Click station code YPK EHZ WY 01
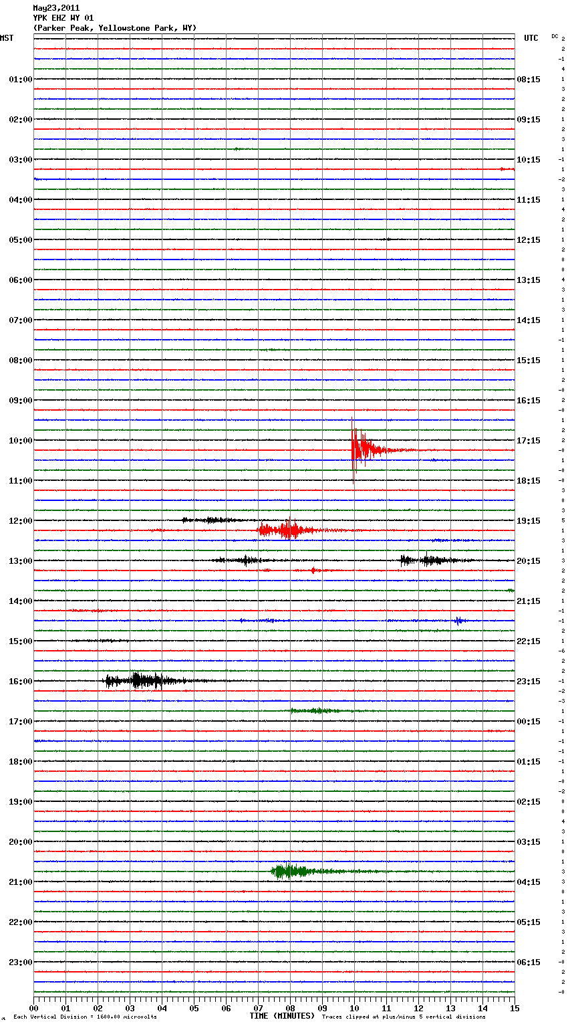 (63, 18)
